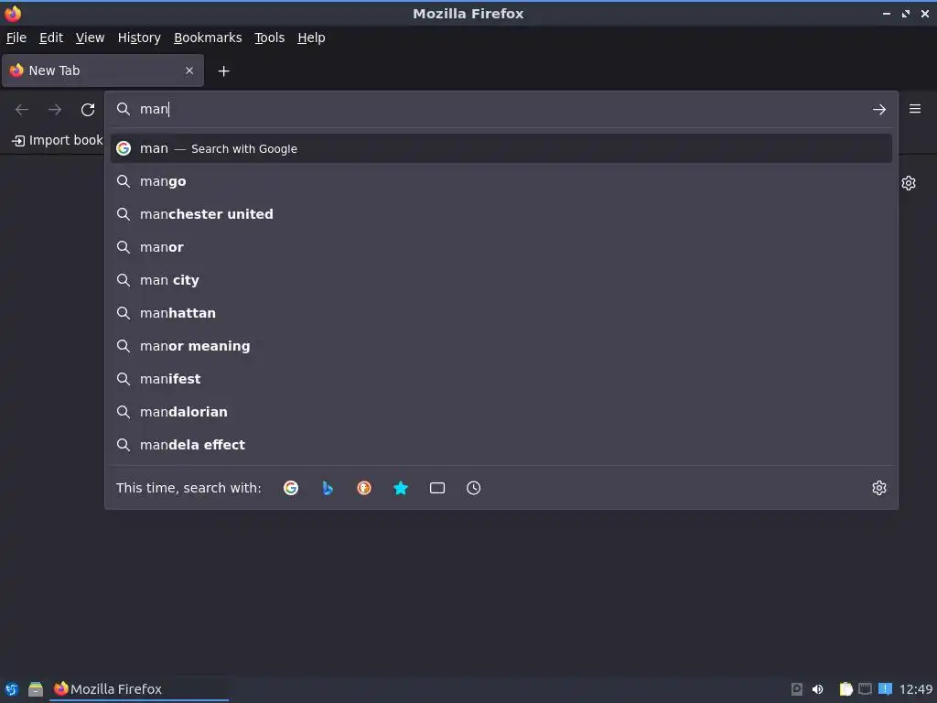Image resolution: width=937 pixels, height=703 pixels.
Task: Search in History using clock icon
Action: click(x=473, y=488)
